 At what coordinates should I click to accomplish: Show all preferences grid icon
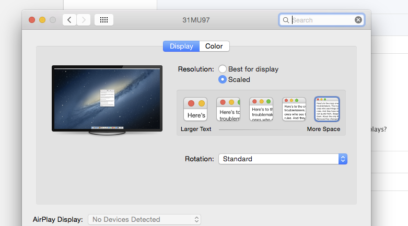[104, 20]
